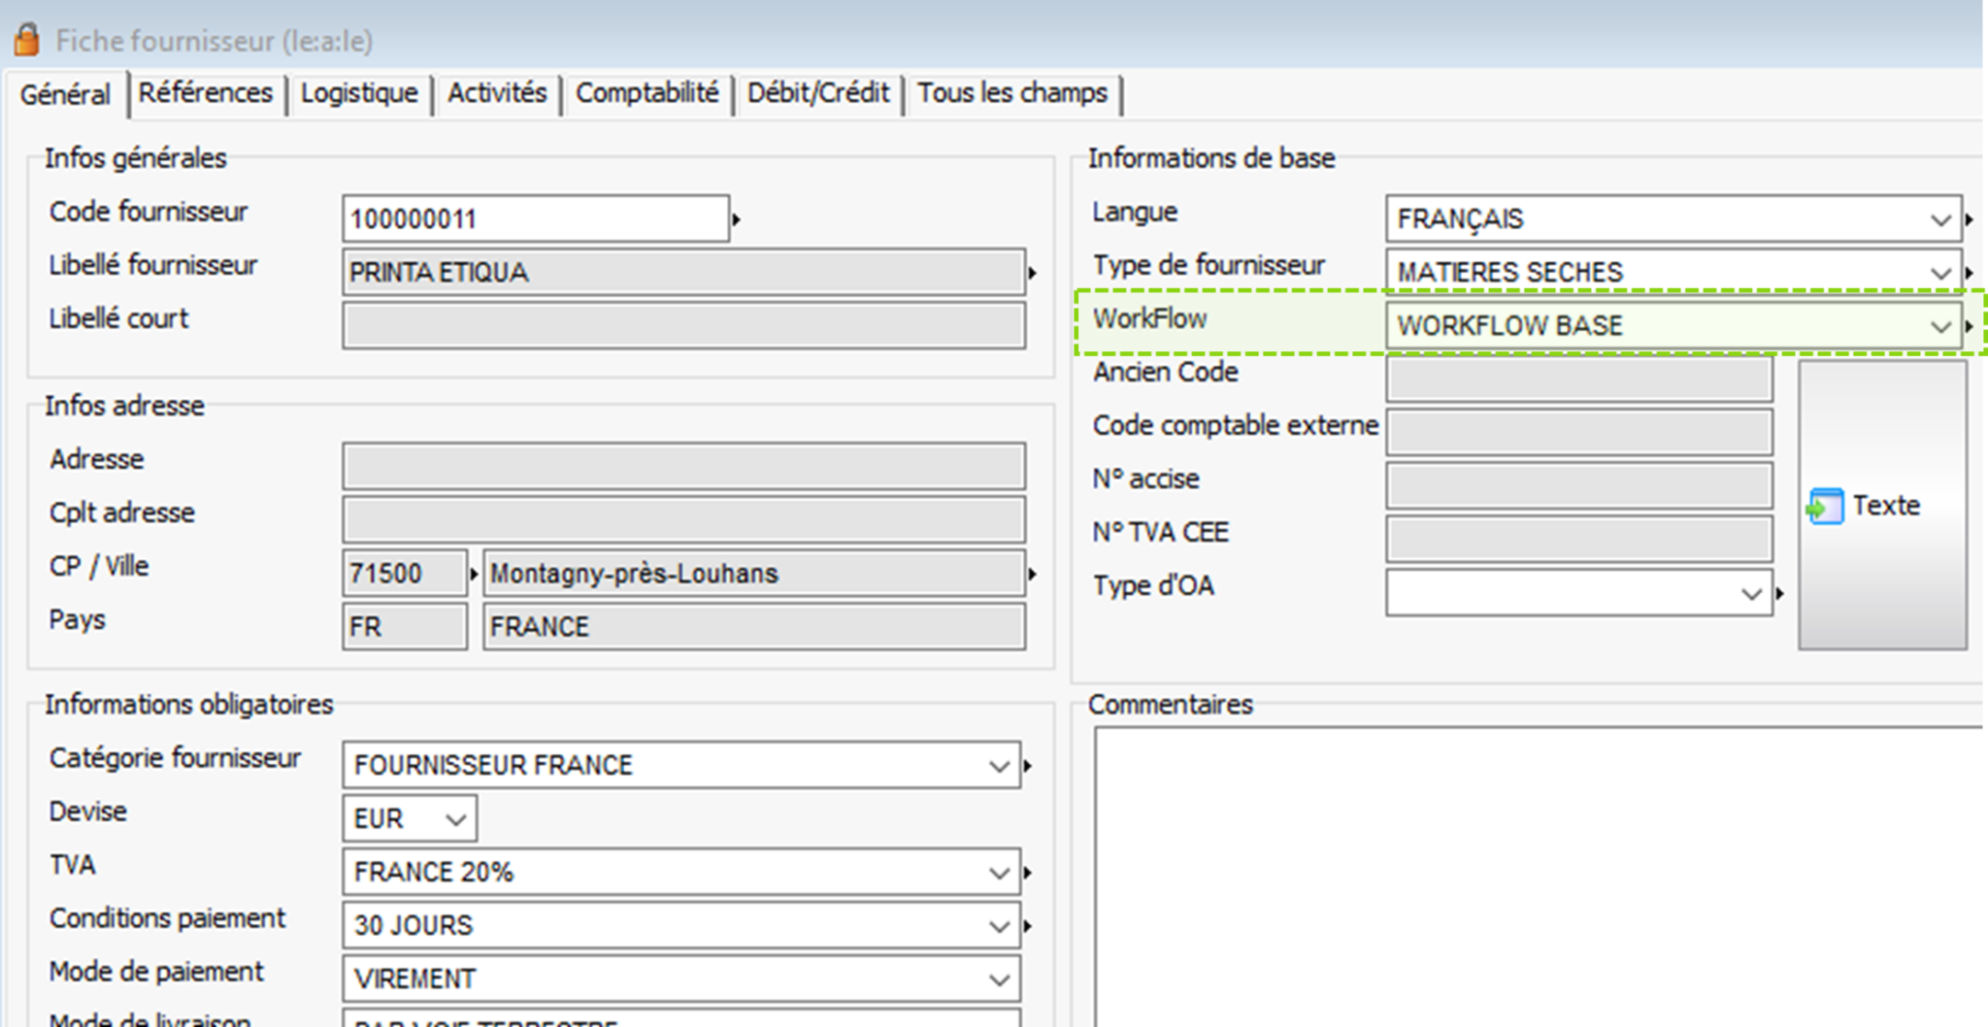The height and width of the screenshot is (1027, 1988).
Task: Go to the Logistique tab
Action: [x=359, y=93]
